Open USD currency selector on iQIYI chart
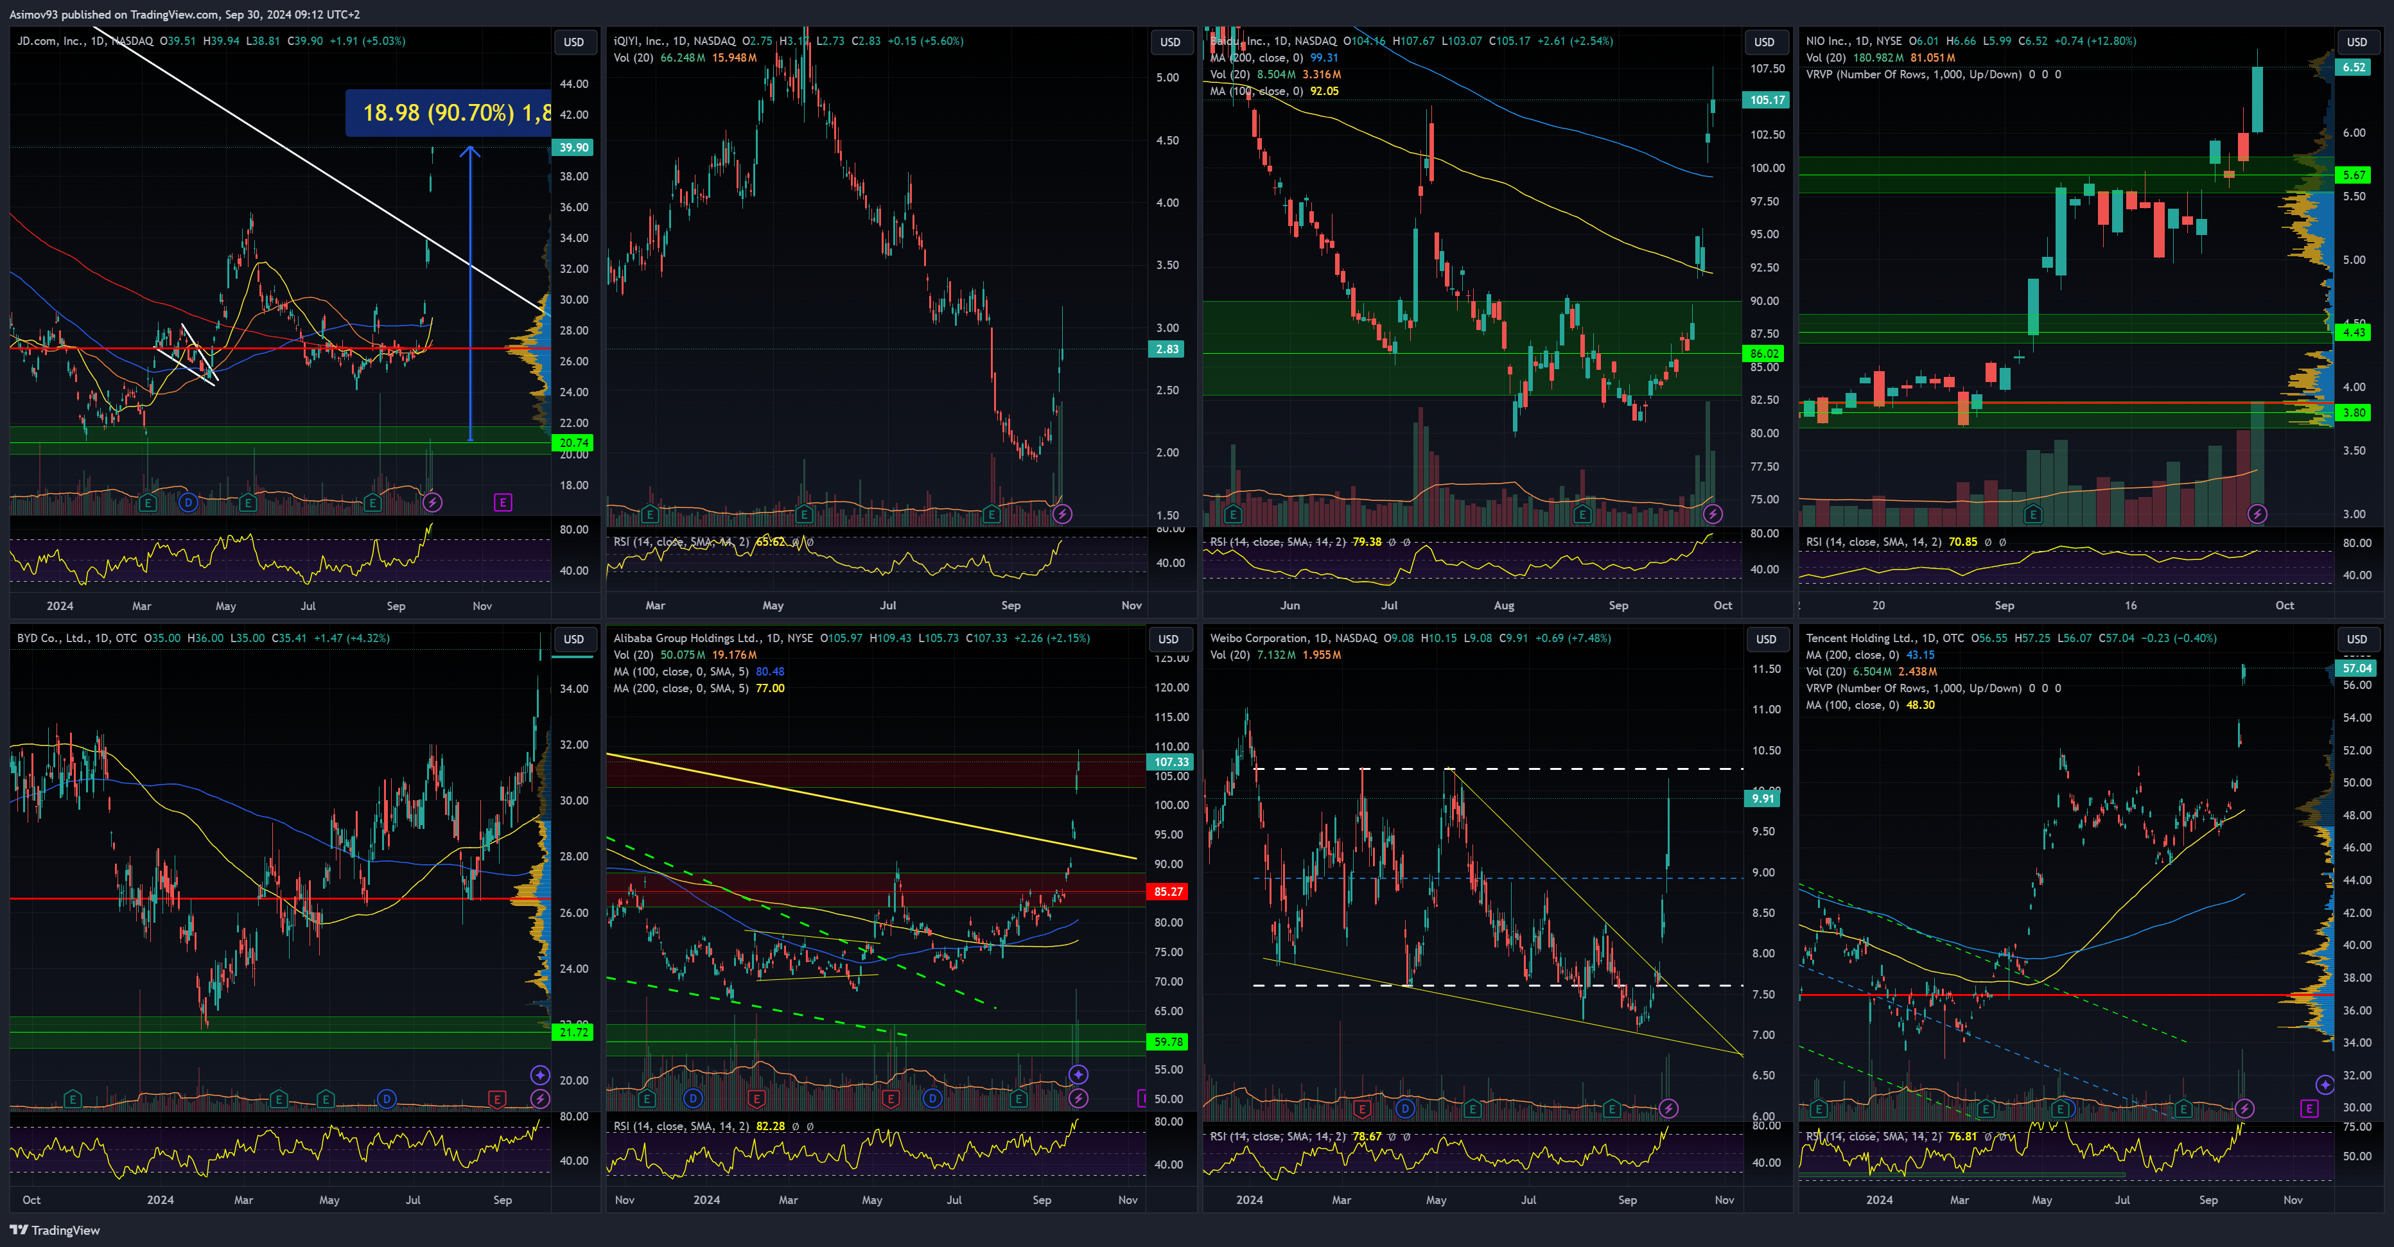This screenshot has height=1247, width=2394. click(1170, 42)
